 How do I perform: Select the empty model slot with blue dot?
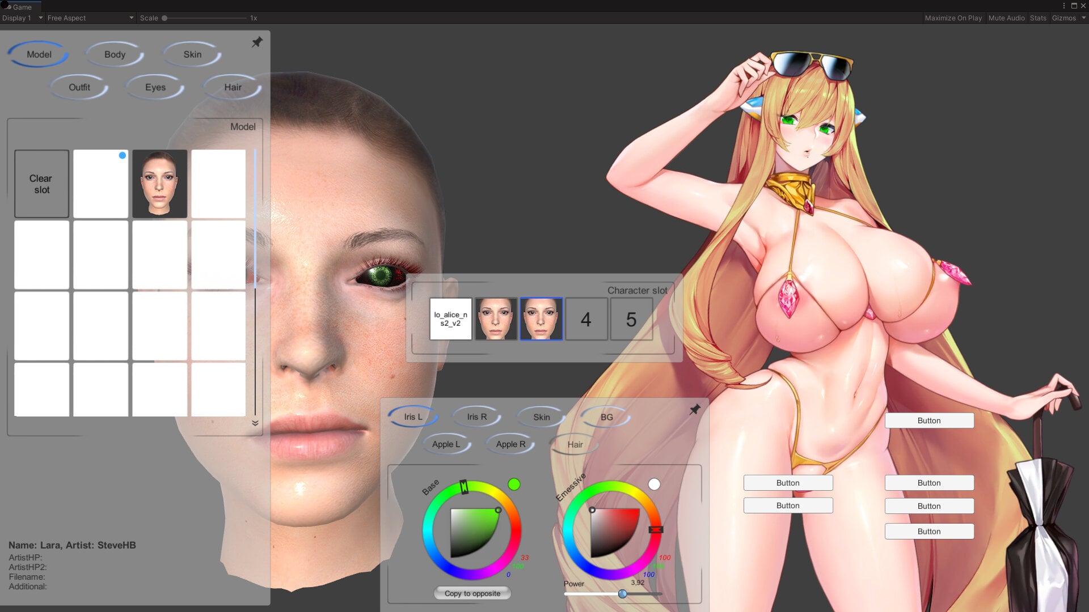[x=100, y=184]
